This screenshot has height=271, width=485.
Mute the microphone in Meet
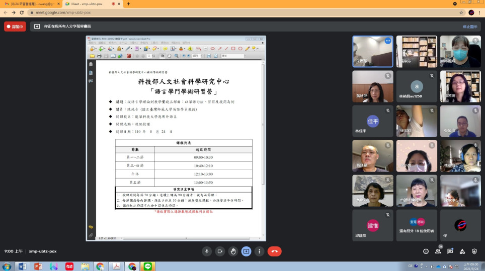(206, 251)
